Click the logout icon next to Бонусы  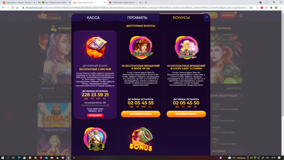point(241,15)
